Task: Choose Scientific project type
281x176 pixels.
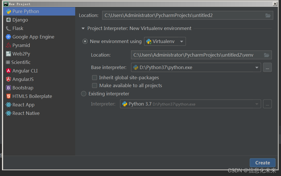Action: click(21, 62)
